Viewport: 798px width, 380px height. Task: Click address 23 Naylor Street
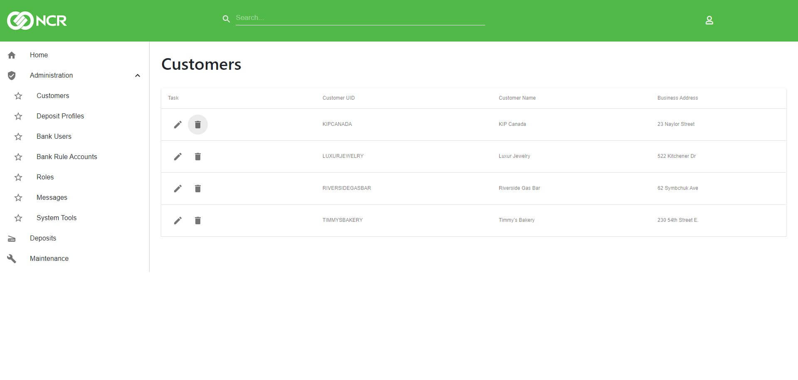[x=676, y=124]
